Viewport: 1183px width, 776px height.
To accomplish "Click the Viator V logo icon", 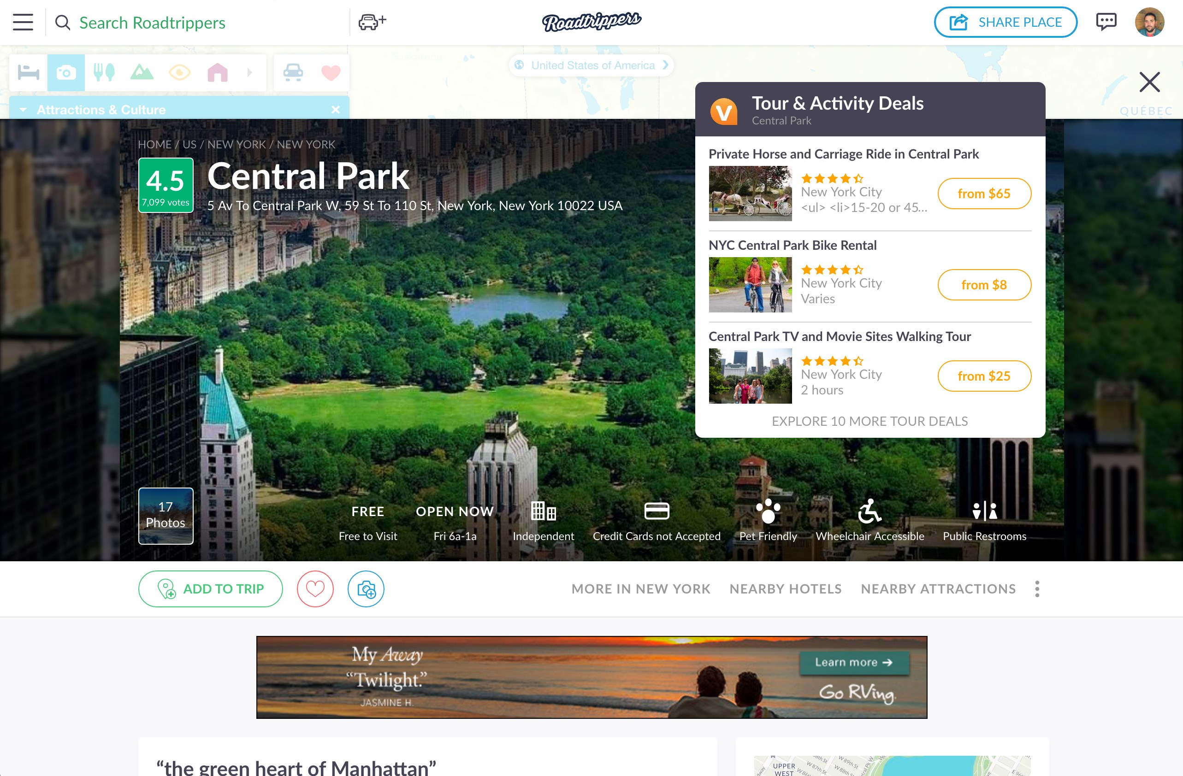I will 723,111.
